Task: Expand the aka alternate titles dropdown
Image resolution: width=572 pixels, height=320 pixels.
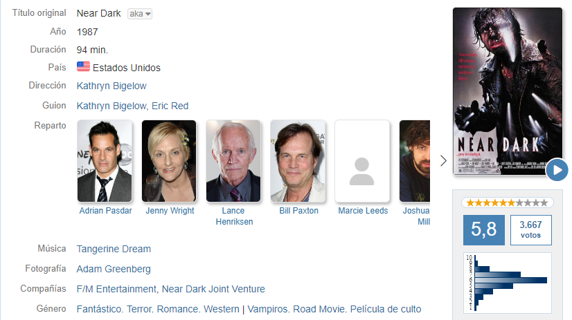Action: click(x=140, y=14)
